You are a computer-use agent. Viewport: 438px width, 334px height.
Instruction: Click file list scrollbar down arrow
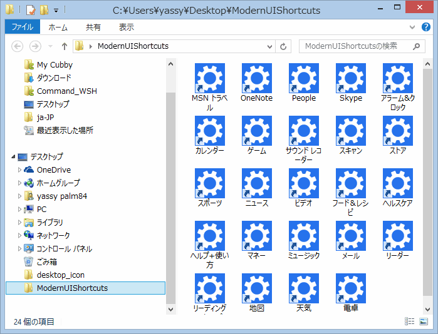tap(427, 309)
